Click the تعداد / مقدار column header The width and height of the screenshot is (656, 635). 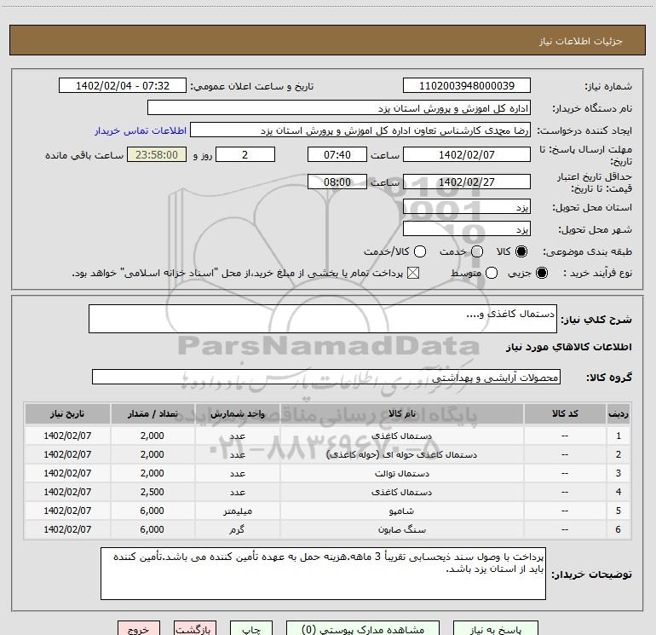point(152,414)
